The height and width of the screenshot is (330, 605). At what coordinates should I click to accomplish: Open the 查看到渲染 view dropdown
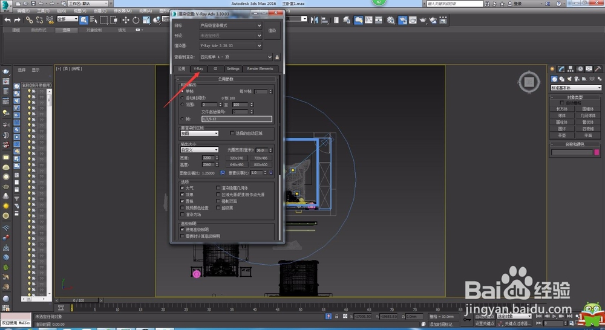pyautogui.click(x=236, y=57)
